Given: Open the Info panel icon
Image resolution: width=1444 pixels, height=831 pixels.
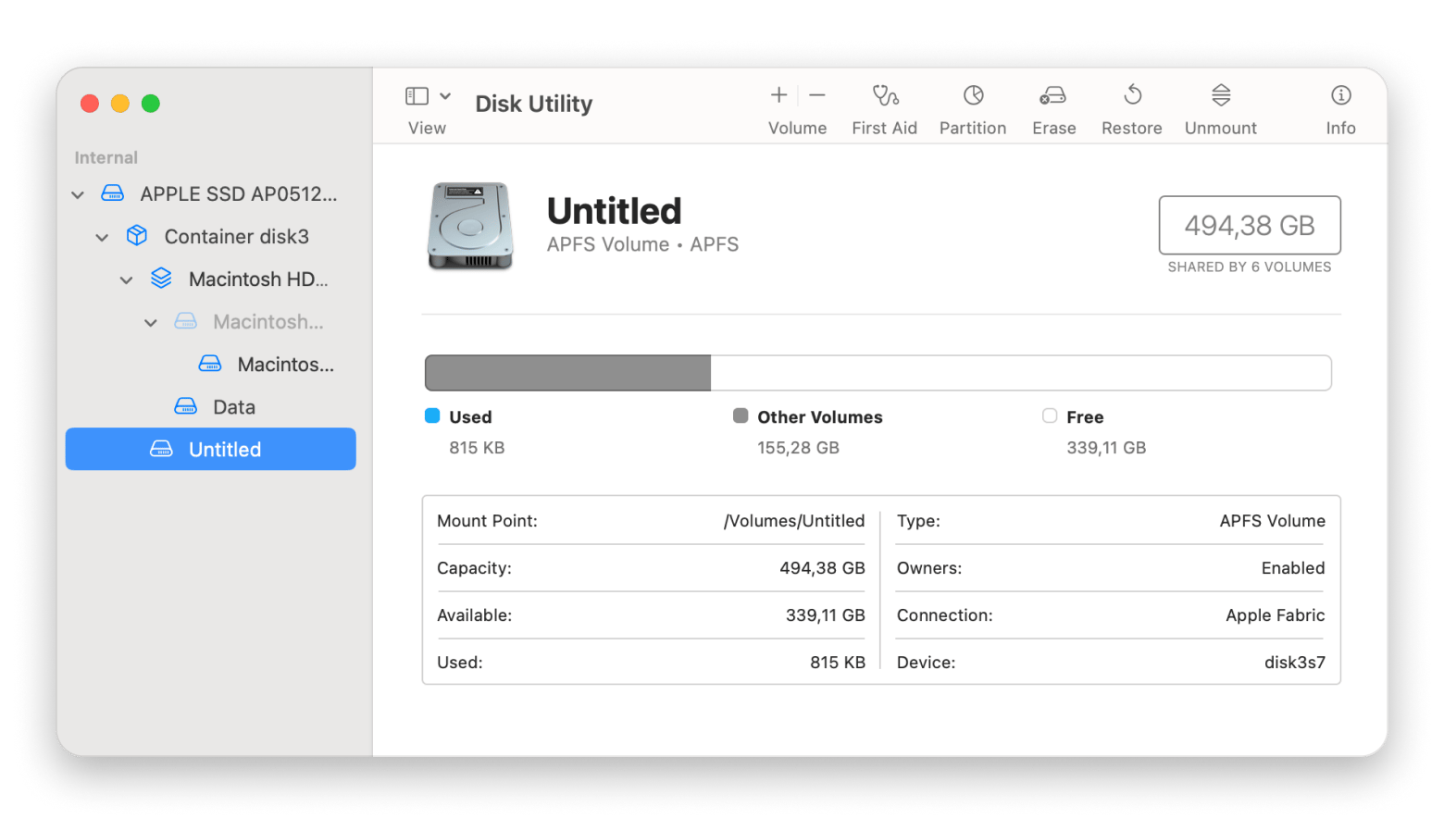Looking at the screenshot, I should (1340, 95).
